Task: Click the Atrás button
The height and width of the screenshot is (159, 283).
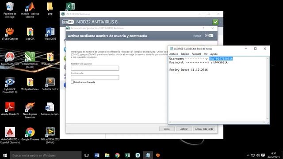Action: pyautogui.click(x=167, y=129)
